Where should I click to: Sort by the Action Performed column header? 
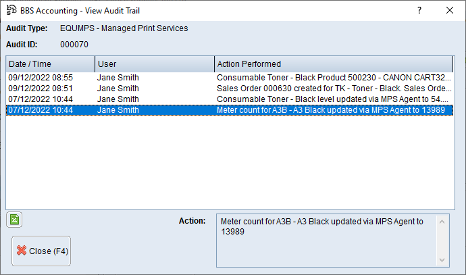click(x=334, y=64)
